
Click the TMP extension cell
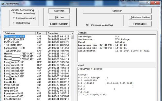(40, 45)
